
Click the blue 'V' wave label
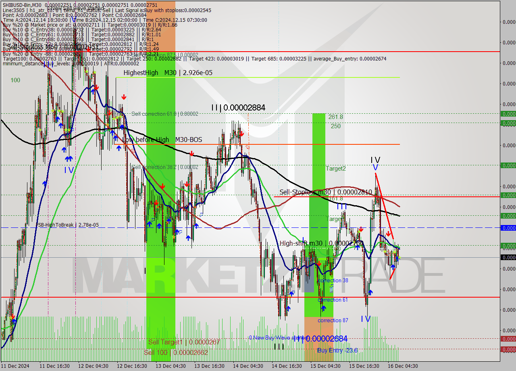[375, 167]
